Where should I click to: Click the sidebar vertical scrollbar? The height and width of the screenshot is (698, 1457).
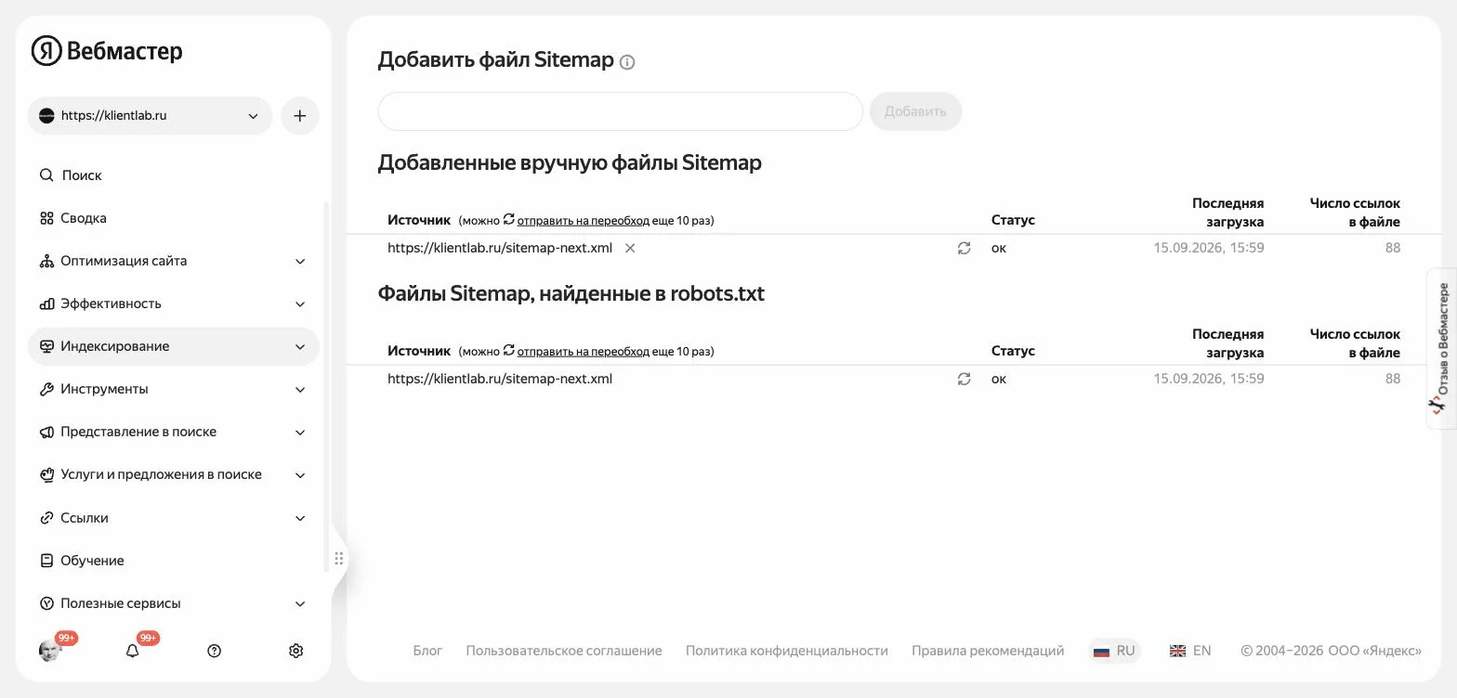click(325, 385)
